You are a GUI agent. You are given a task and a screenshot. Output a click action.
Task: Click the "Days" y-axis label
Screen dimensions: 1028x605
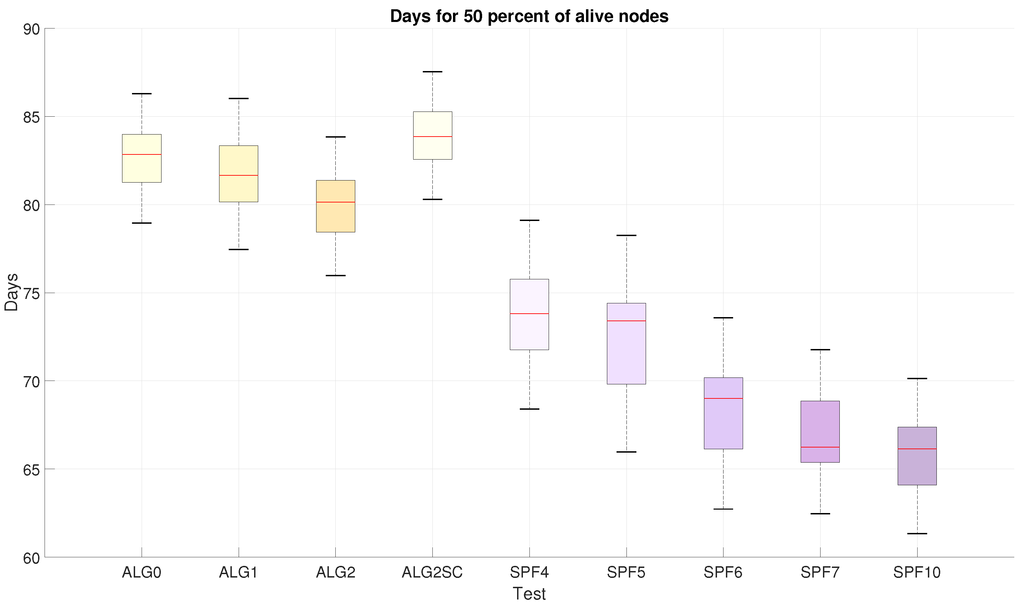11,292
